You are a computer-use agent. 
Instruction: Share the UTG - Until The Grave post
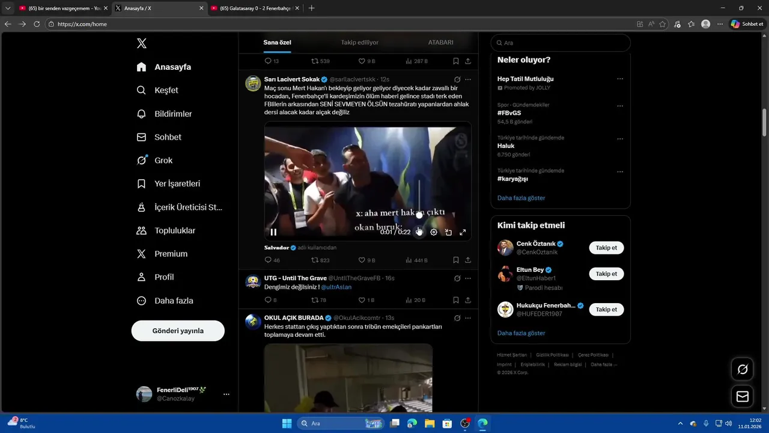point(468,300)
